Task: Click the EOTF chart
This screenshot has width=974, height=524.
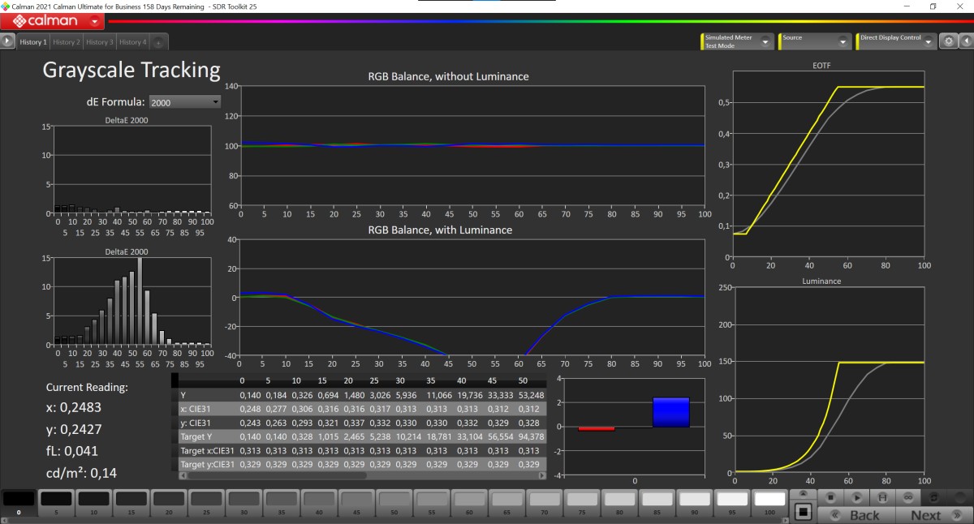Action: click(828, 165)
